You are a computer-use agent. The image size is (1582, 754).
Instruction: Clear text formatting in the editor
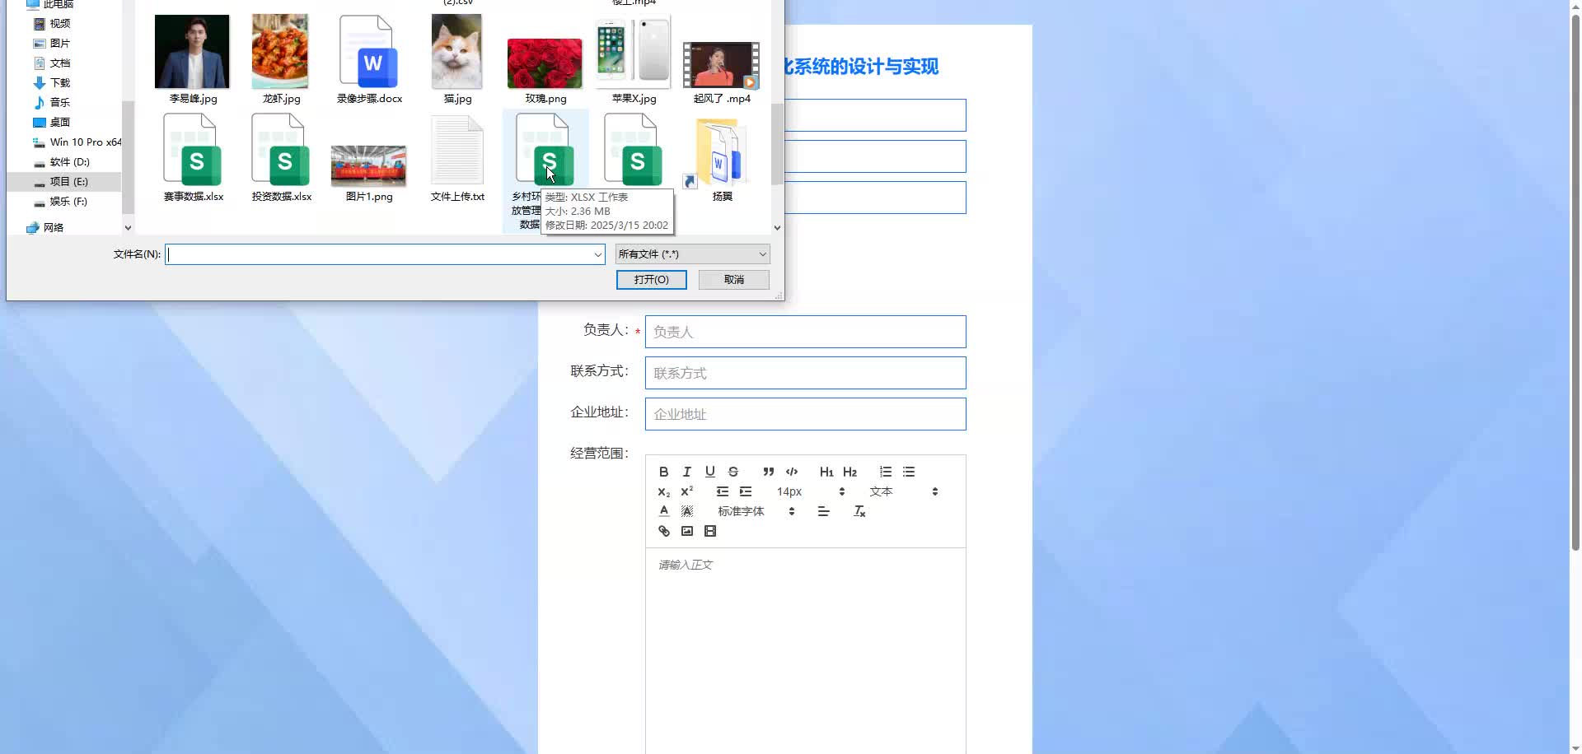pos(859,511)
